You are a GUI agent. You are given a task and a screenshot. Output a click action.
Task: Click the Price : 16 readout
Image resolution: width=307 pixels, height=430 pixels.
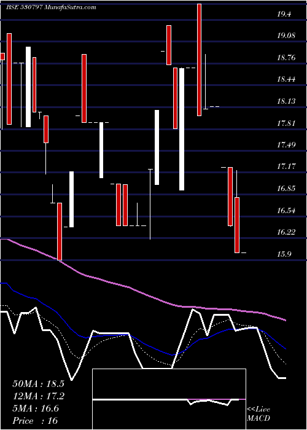coord(35,421)
